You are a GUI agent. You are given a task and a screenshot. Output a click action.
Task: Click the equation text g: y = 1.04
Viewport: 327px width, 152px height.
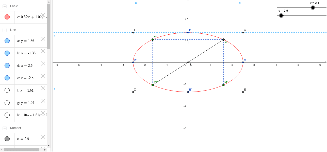click(x=26, y=103)
